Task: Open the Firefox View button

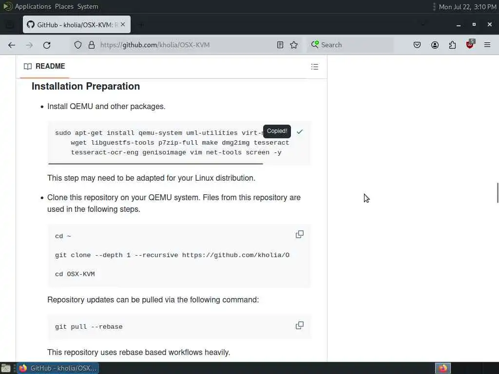Action: pos(10,24)
